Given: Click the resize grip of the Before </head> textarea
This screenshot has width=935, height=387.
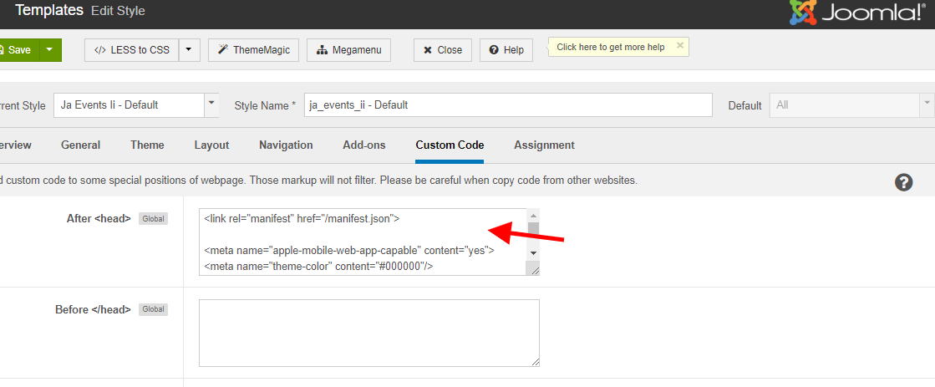Looking at the screenshot, I should 534,361.
